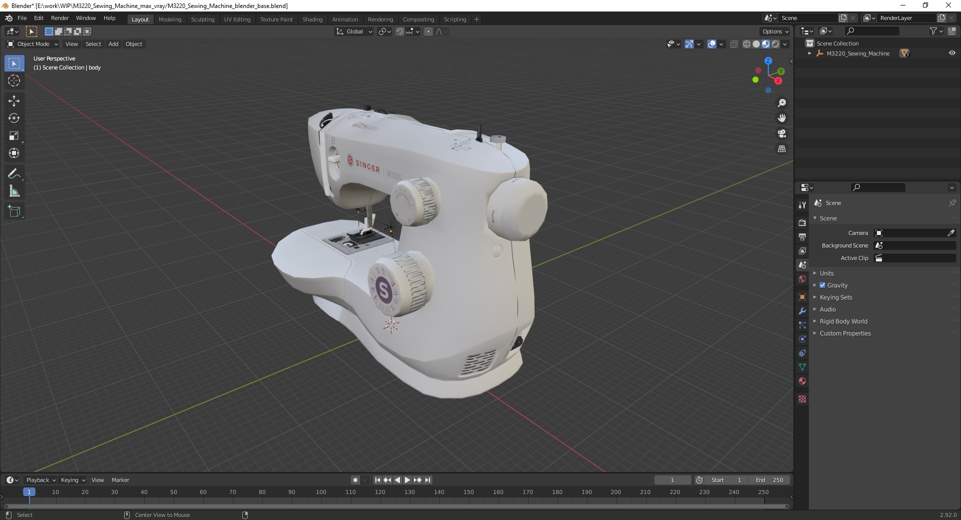Screen dimensions: 961x520
Task: Select the Cursor tool in toolbar
Action: point(14,80)
